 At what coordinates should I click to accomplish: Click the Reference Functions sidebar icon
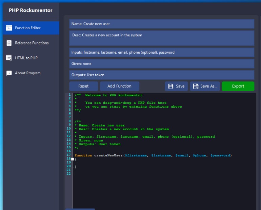[9, 43]
